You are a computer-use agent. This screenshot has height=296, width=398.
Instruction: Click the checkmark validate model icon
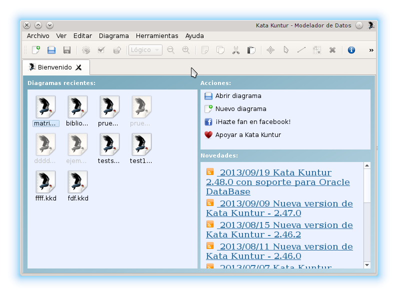click(101, 50)
